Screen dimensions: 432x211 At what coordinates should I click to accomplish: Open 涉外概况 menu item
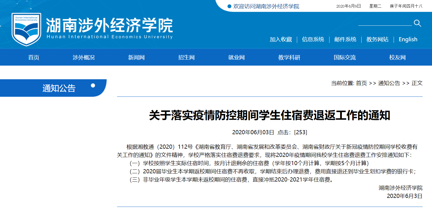coord(84,57)
